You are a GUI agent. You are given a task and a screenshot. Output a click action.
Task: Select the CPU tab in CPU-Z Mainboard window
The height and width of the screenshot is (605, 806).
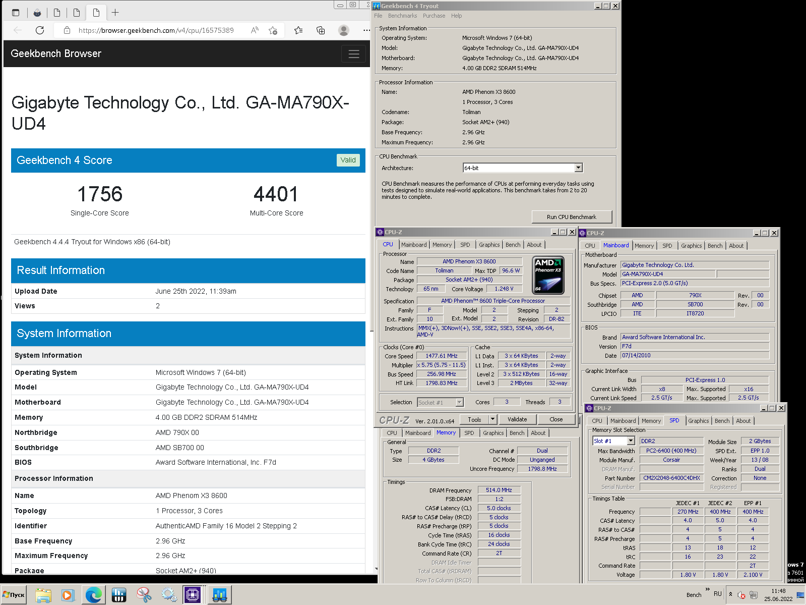pos(590,246)
